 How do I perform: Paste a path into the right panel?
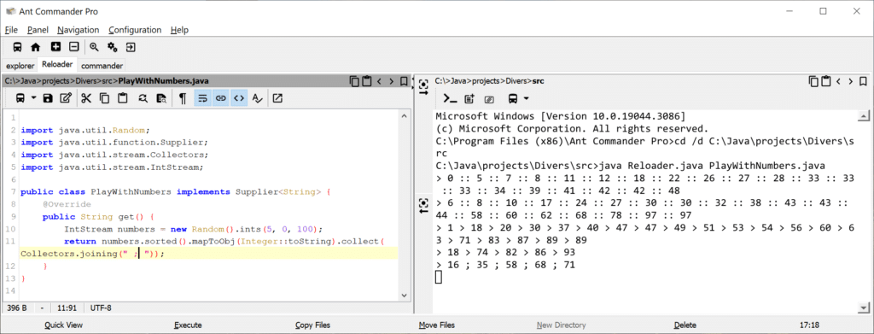pyautogui.click(x=825, y=81)
